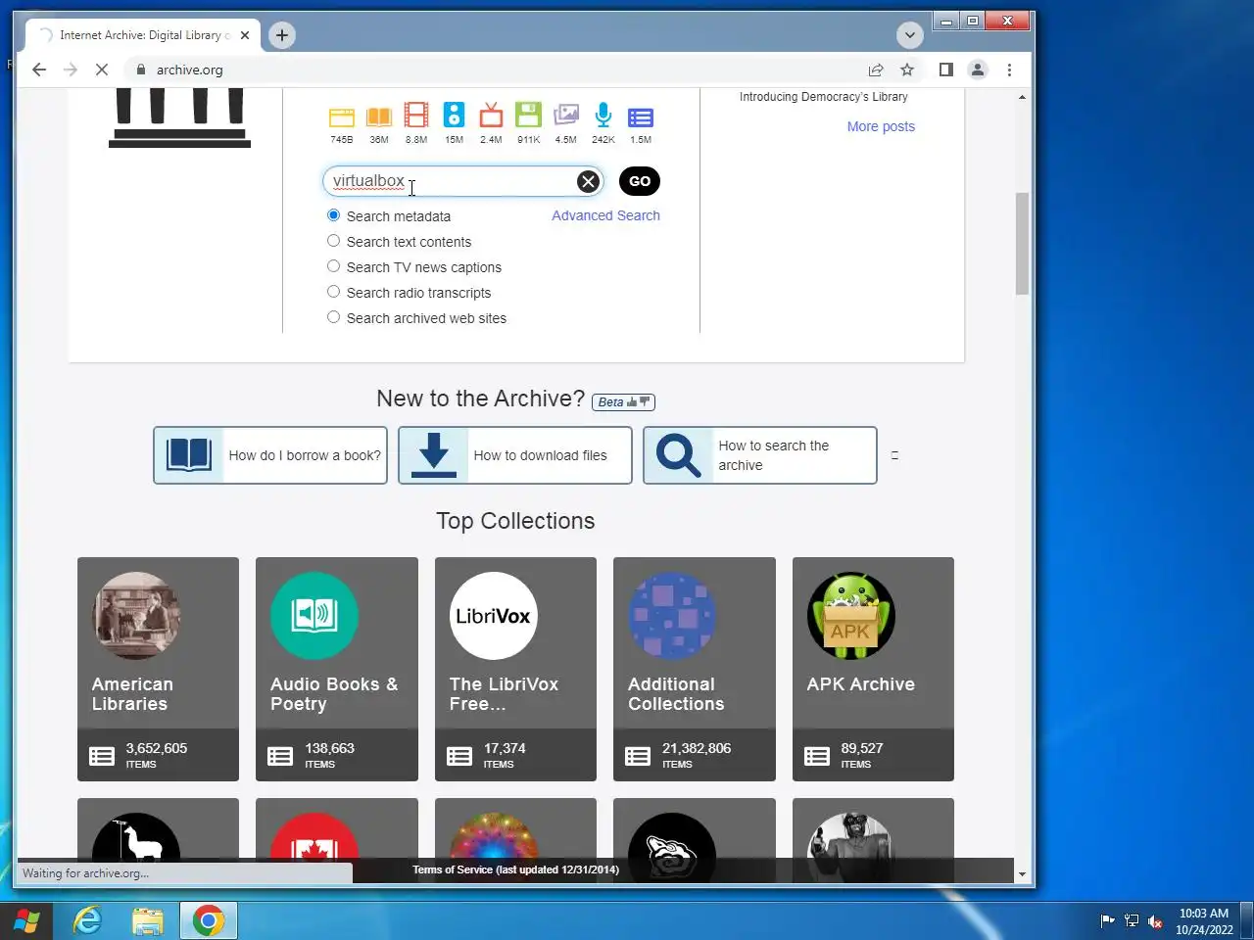Open the texts book icon labeled 36M
Image resolution: width=1254 pixels, height=940 pixels.
[379, 118]
